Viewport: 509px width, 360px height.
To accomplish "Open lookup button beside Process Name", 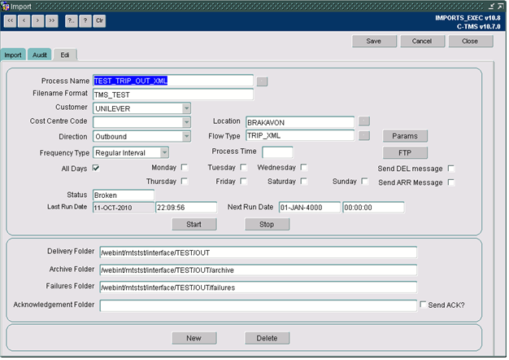I will pyautogui.click(x=262, y=81).
